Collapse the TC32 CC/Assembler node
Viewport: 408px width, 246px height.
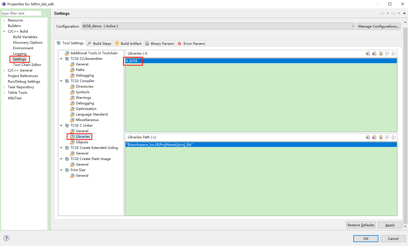pyautogui.click(x=61, y=59)
